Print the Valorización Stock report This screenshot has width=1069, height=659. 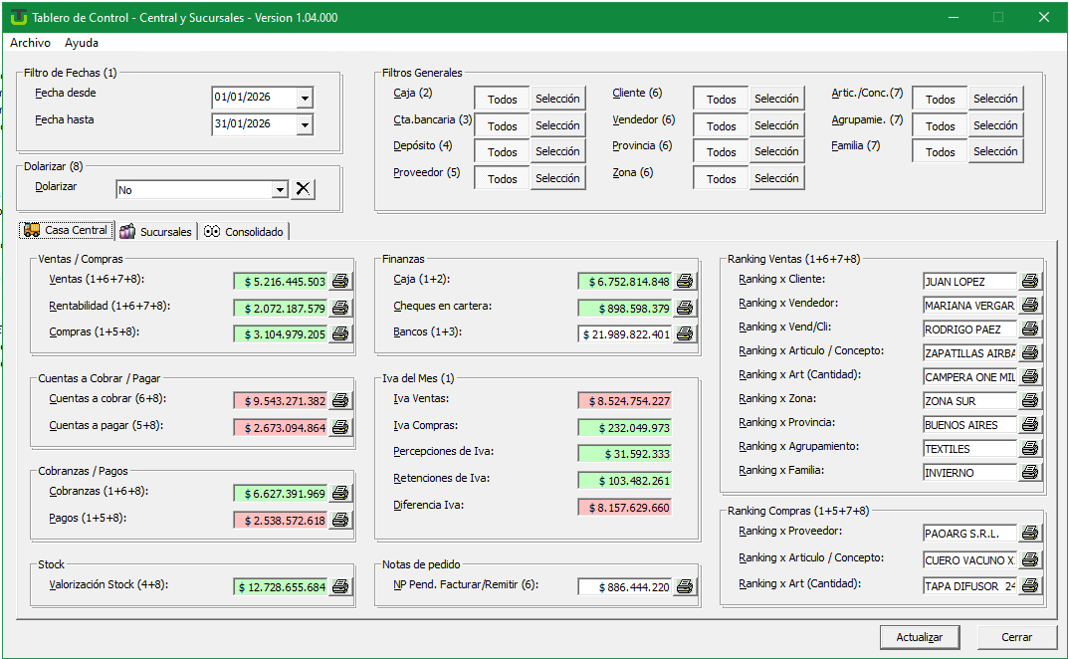340,587
